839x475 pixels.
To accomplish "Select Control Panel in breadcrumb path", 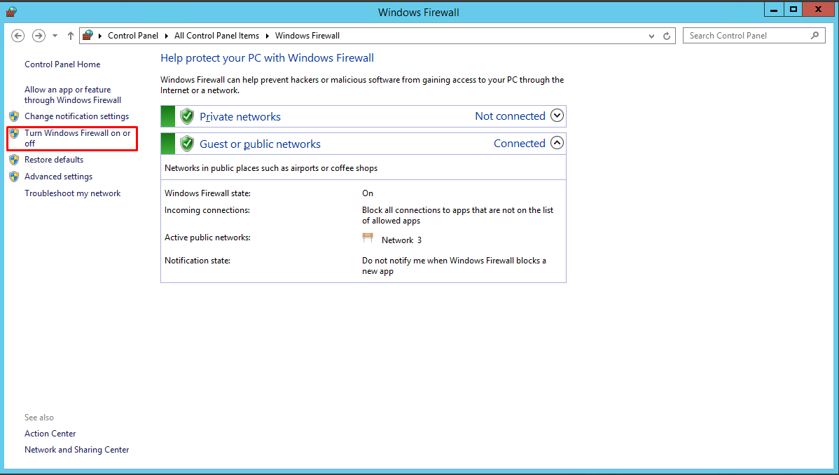I will pyautogui.click(x=132, y=36).
